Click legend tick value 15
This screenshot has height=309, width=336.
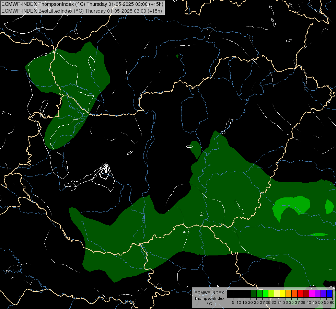[x=245, y=302]
